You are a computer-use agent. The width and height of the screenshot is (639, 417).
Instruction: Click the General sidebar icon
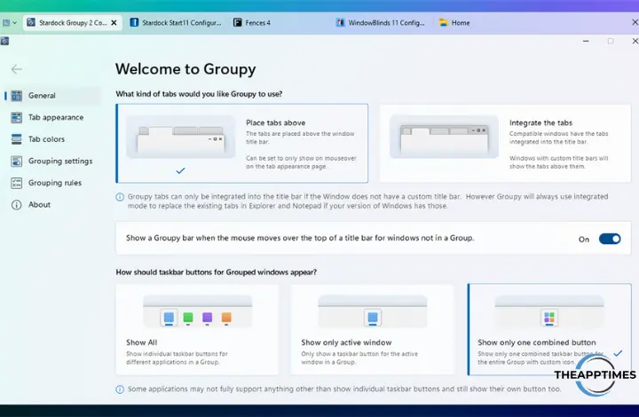click(16, 96)
